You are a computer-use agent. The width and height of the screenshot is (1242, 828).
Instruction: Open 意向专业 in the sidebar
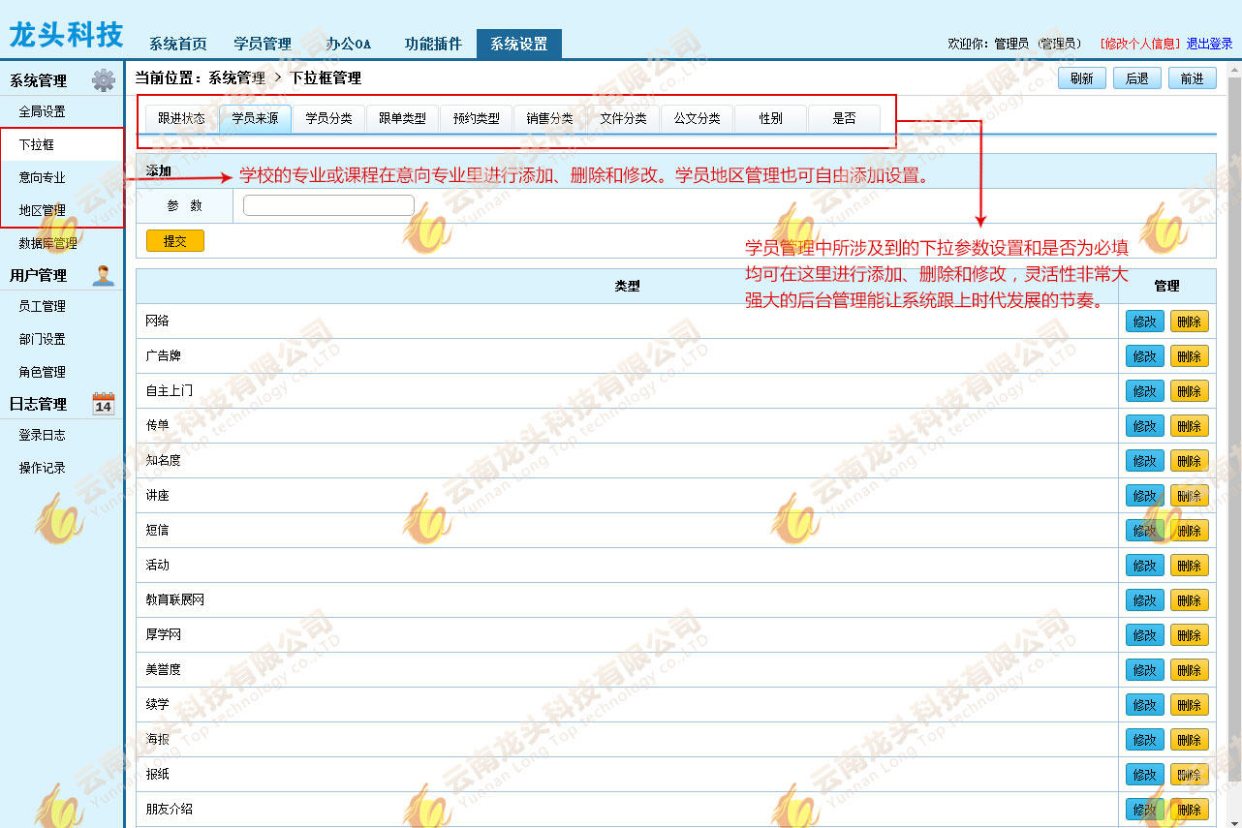[x=43, y=177]
